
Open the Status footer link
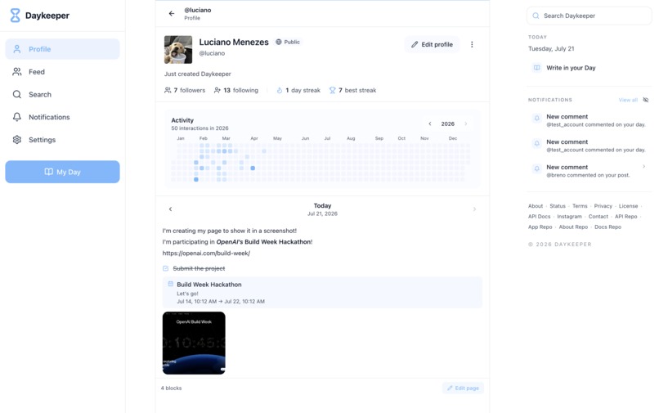(558, 206)
